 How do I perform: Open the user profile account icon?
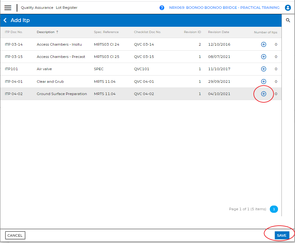287,8
